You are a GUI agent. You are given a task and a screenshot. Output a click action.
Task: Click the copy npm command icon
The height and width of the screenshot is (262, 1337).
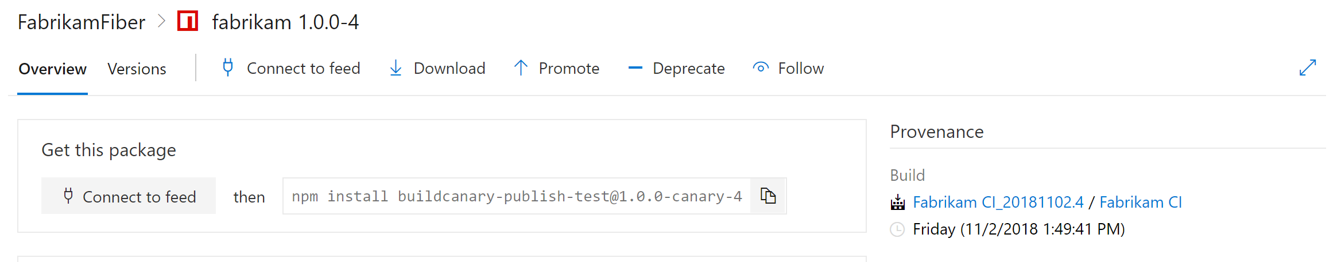[x=768, y=196]
